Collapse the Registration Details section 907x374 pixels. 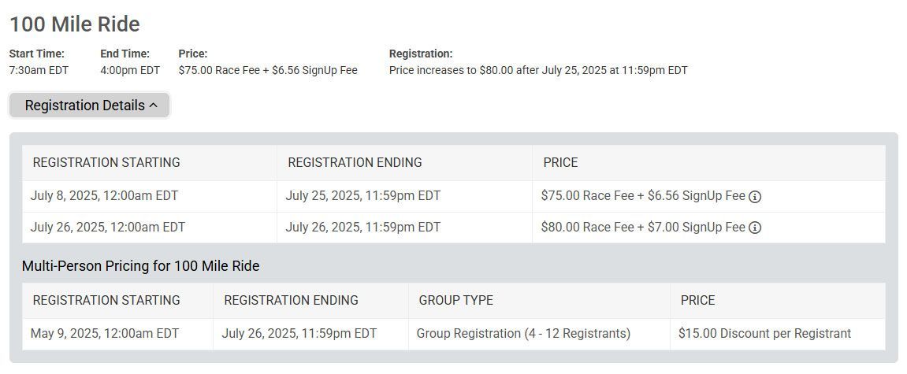pos(90,106)
